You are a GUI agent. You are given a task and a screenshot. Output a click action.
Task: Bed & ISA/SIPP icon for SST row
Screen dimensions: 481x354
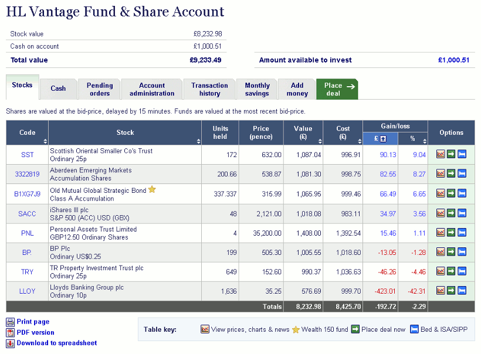pos(462,154)
